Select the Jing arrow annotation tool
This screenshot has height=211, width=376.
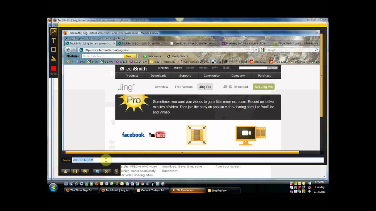coord(53,32)
